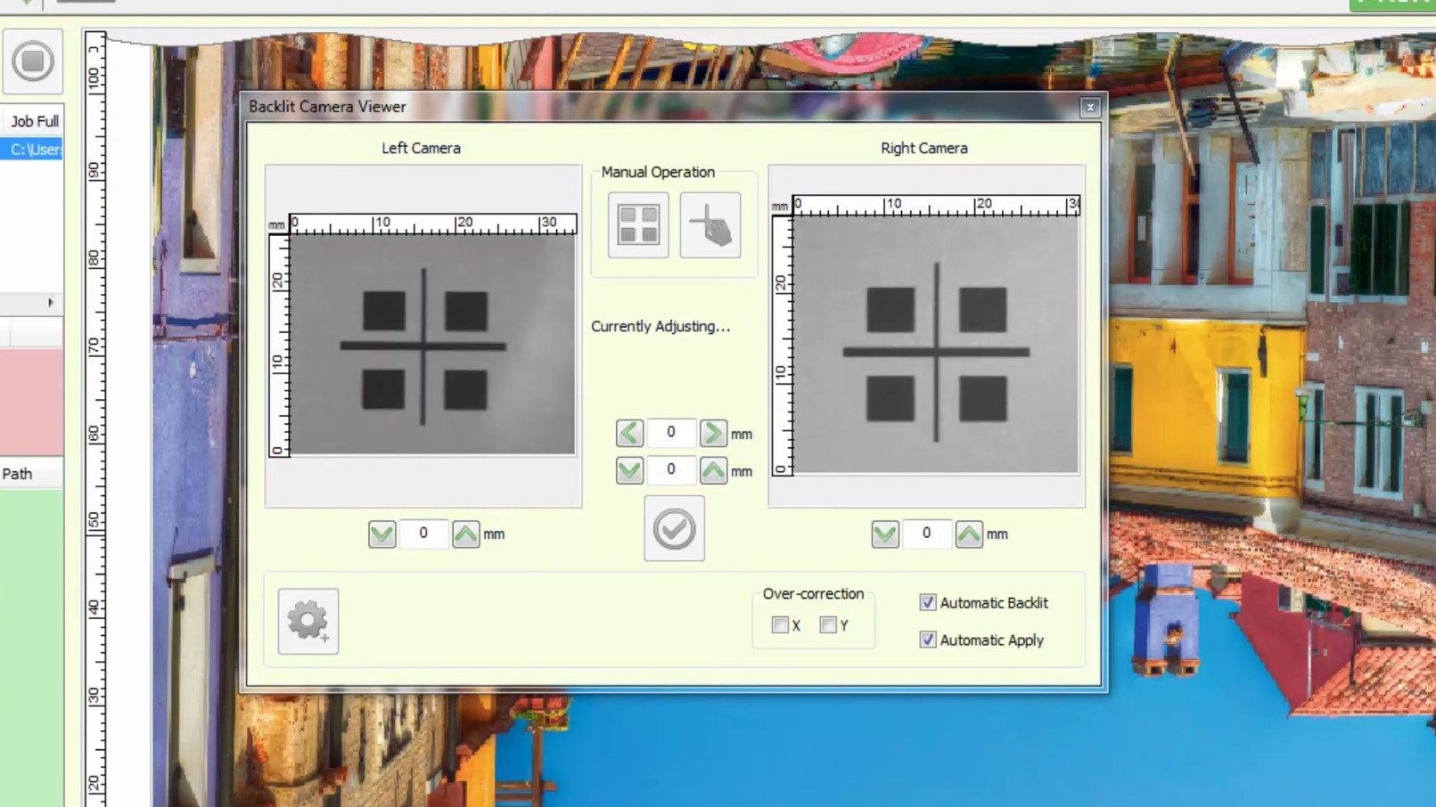Decrease Left Camera offset with down arrow
Image resolution: width=1436 pixels, height=807 pixels.
(x=382, y=534)
